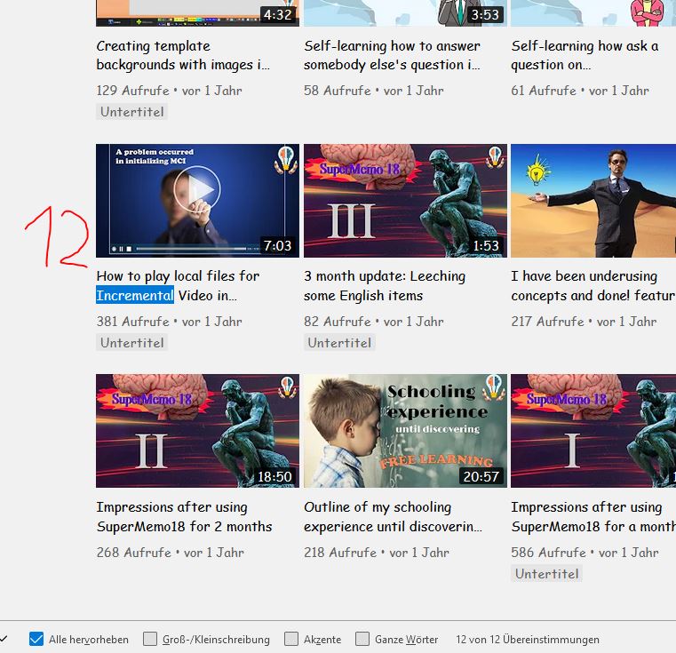Enable the Ganze Wörter checkbox
The height and width of the screenshot is (653, 676).
(x=362, y=639)
